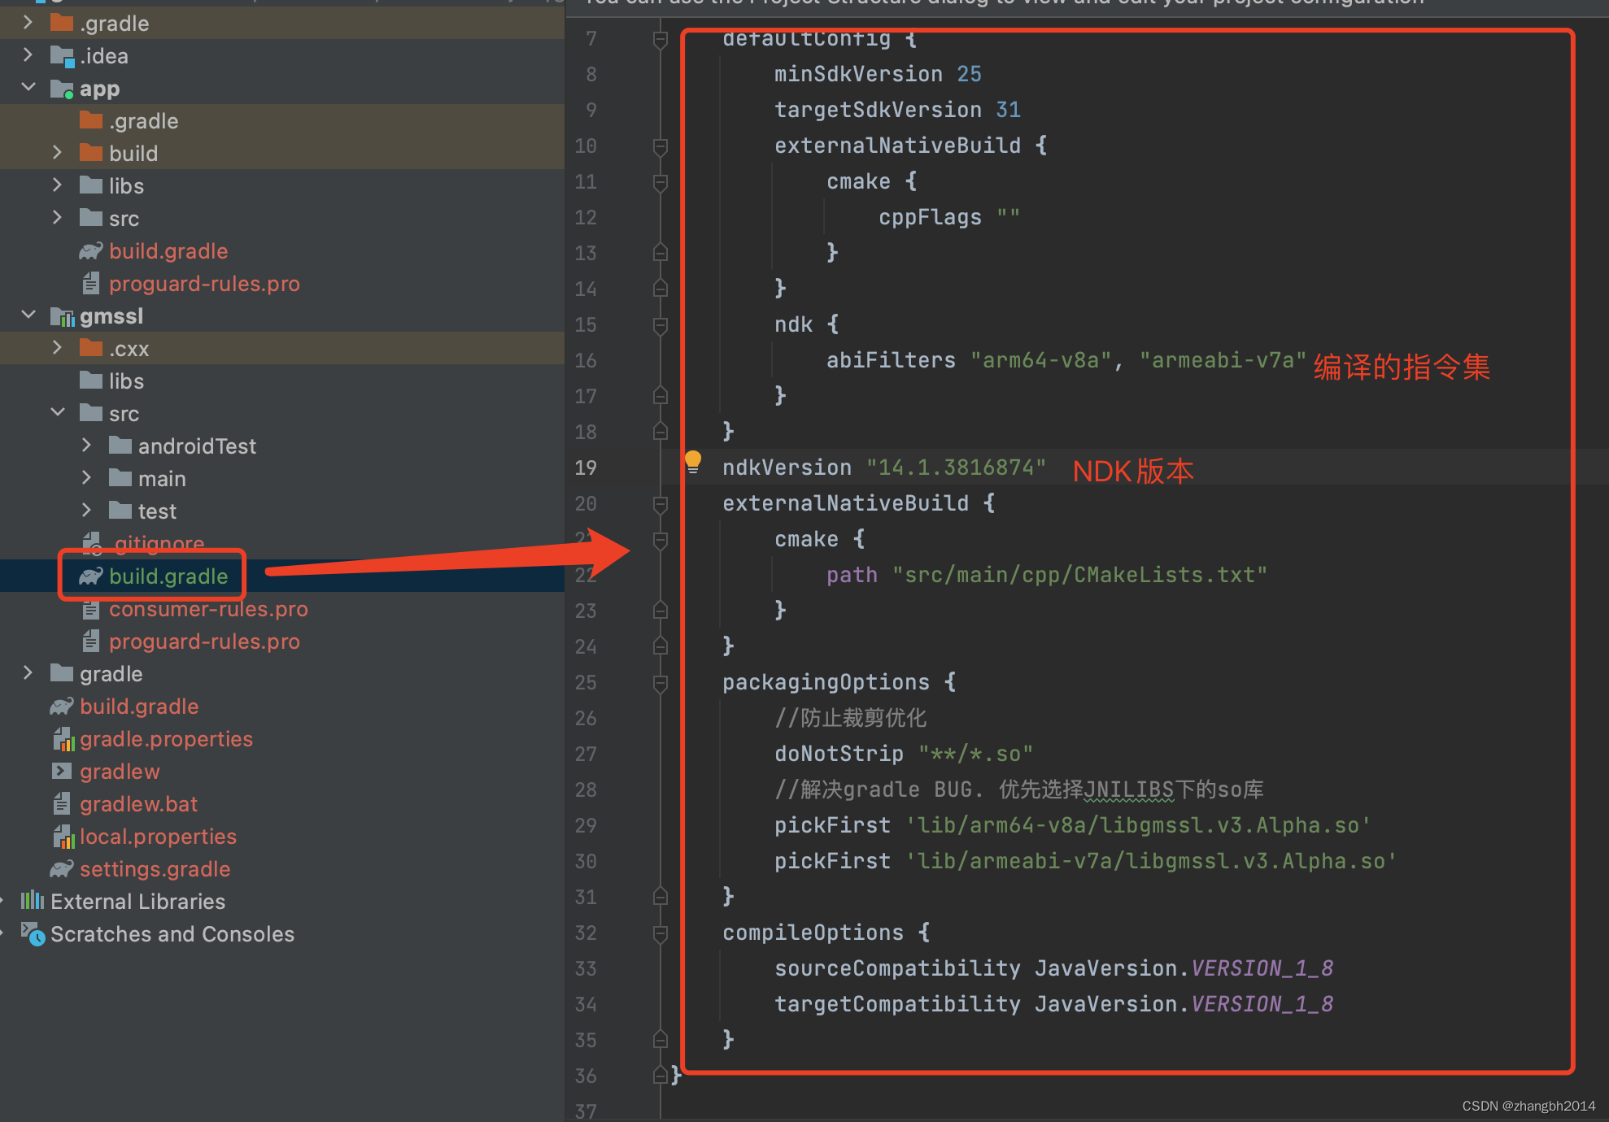
Task: Fold packagingOptions block at line 25
Action: [x=661, y=683]
